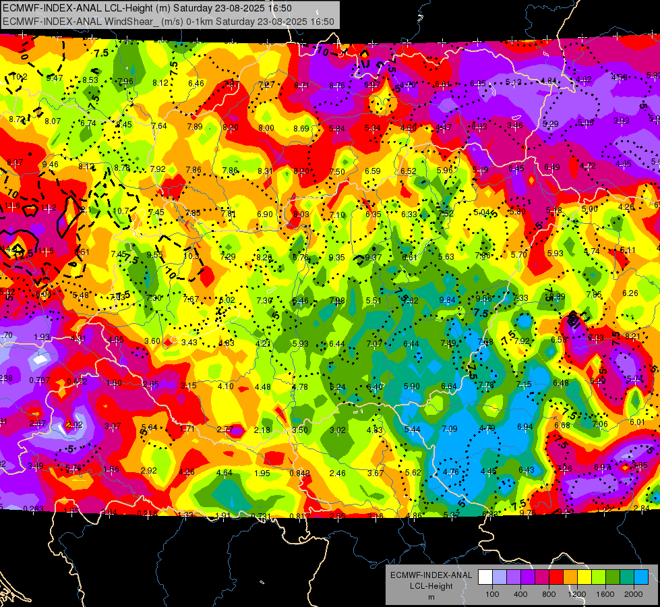
Task: Click the wind shear value 4.78
Action: 300,386
